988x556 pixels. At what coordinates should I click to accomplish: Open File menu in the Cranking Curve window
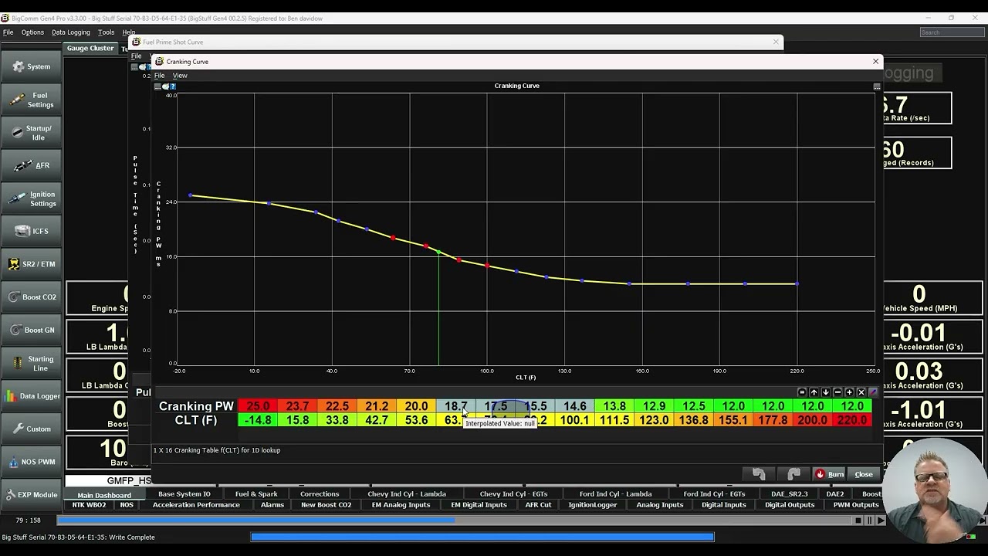tap(159, 76)
